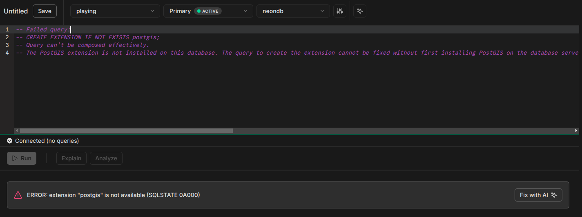Click the Run query button
This screenshot has height=217, width=582.
click(22, 158)
